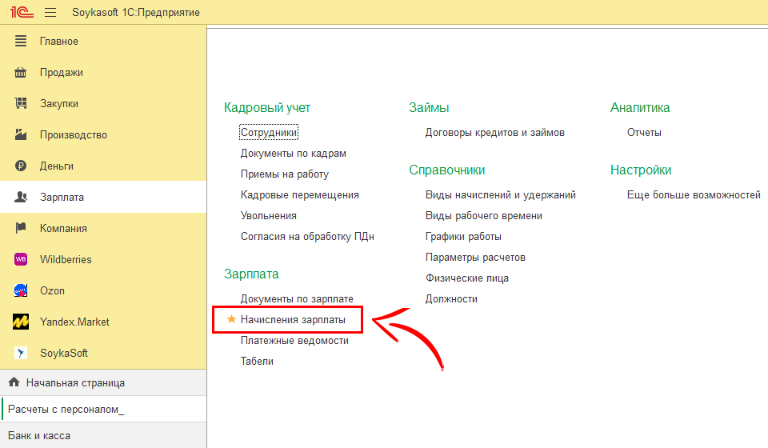The height and width of the screenshot is (448, 768).
Task: Open Графики работы
Action: coord(463,237)
